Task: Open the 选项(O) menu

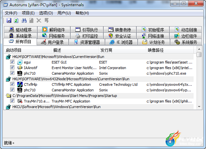Action: coord(46,13)
